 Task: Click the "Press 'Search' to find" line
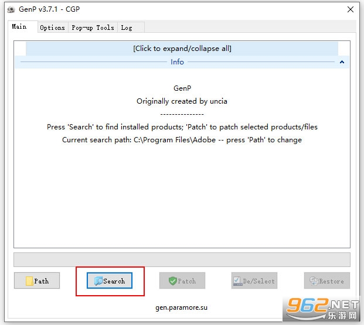tap(182, 127)
